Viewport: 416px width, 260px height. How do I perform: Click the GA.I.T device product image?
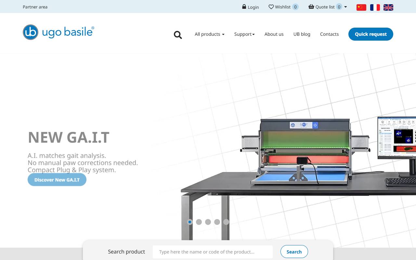point(305,152)
